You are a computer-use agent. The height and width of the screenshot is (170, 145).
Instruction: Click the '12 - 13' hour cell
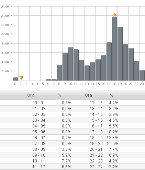(96, 103)
